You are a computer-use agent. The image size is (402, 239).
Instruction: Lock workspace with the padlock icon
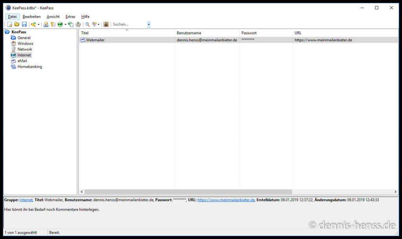coord(106,24)
